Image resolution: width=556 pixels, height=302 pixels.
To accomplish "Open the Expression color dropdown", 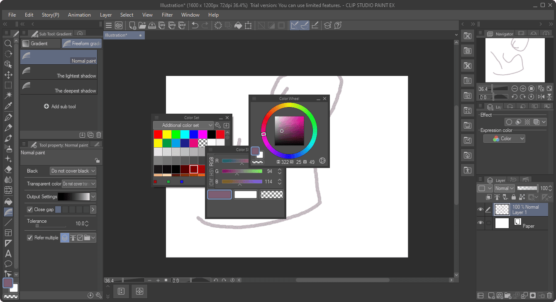I will (x=504, y=138).
